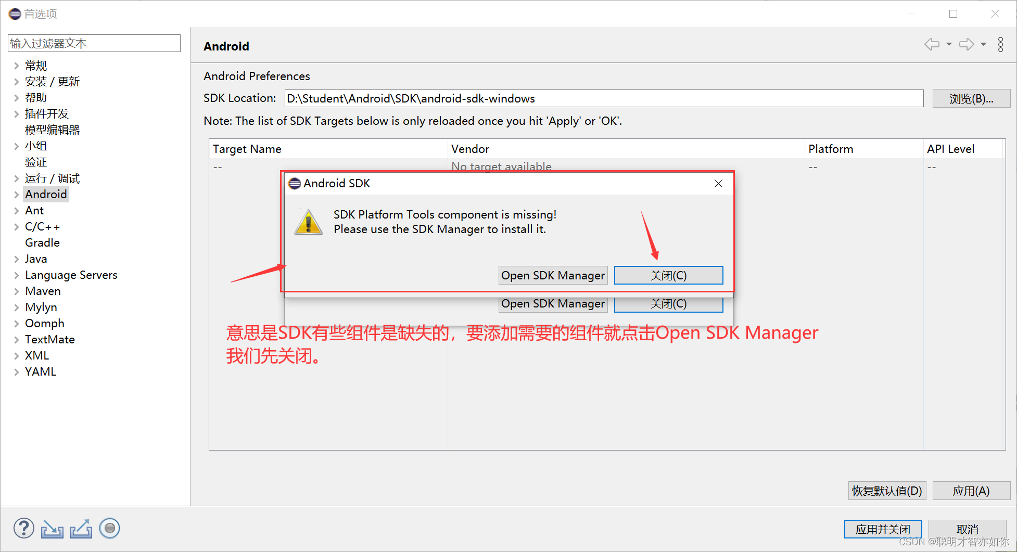Click 恢复默认值(D) restore defaults button
This screenshot has height=552, width=1017.
point(887,491)
